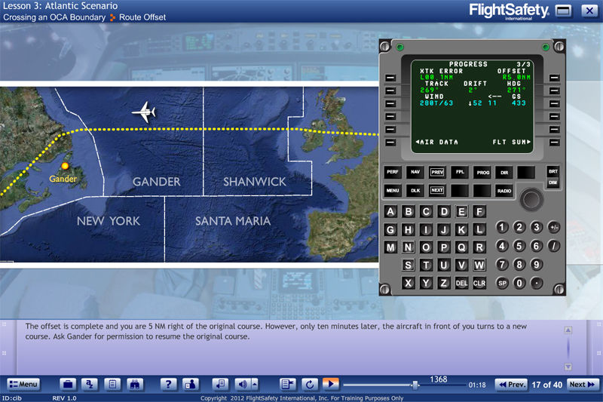
Task: Click the round FMS rotary knob
Action: tap(531, 200)
